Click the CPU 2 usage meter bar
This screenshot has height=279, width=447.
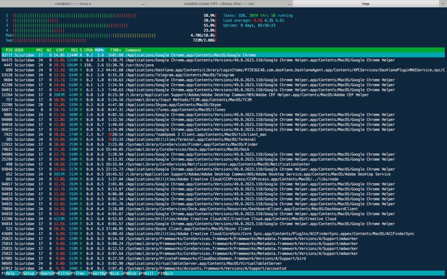coord(114,21)
